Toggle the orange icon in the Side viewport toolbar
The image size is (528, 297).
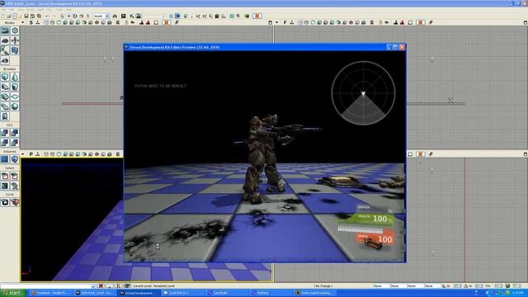coord(167,22)
